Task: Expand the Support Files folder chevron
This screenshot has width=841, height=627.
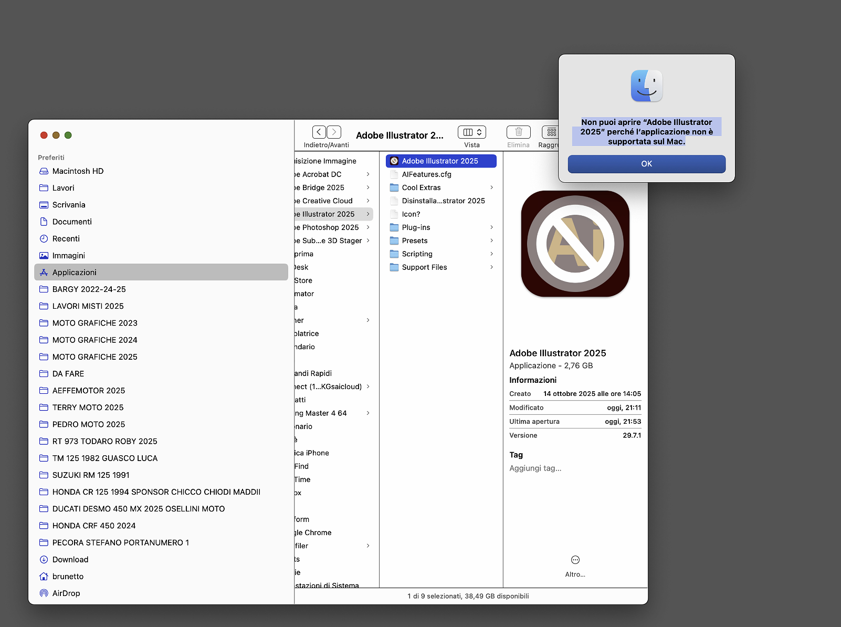Action: [x=491, y=267]
